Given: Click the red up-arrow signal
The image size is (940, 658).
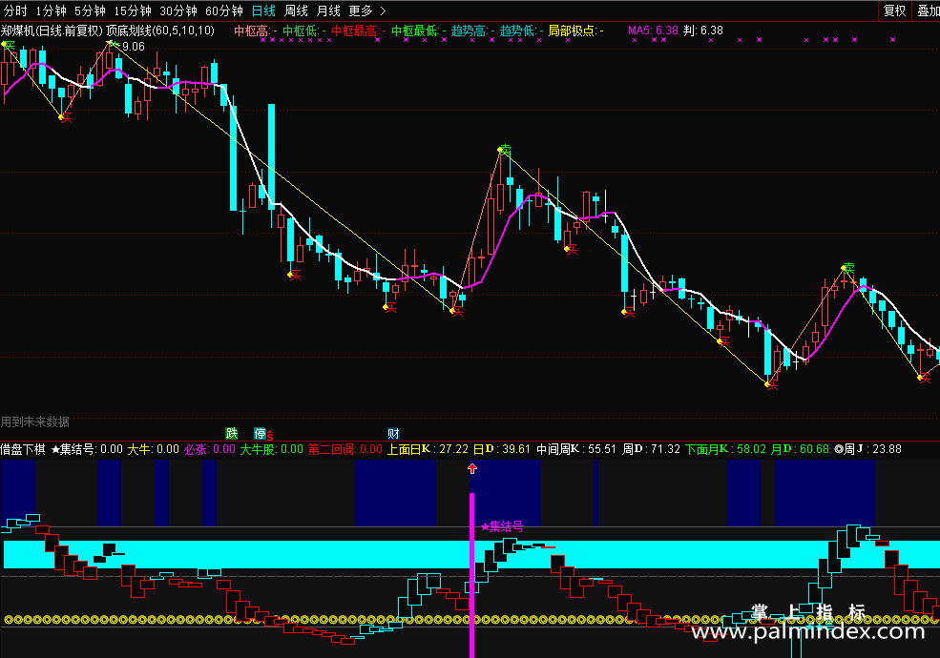Looking at the screenshot, I should click(x=472, y=468).
